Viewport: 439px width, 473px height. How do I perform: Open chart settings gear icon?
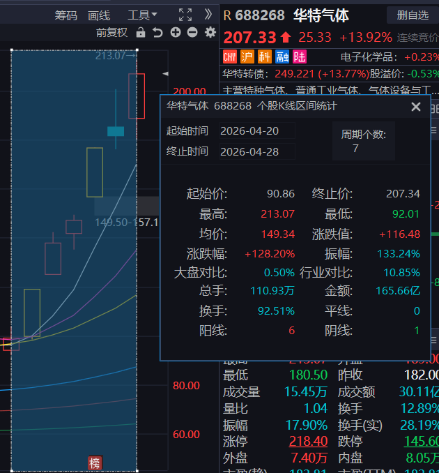point(210,32)
